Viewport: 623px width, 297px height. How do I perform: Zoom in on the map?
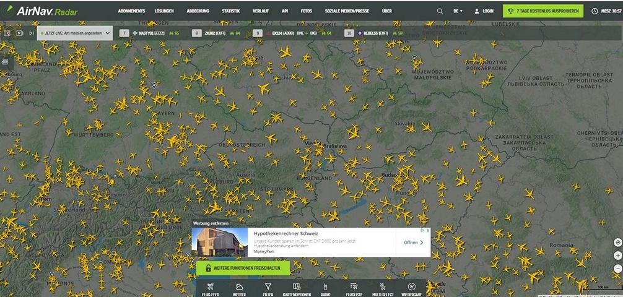(617, 256)
